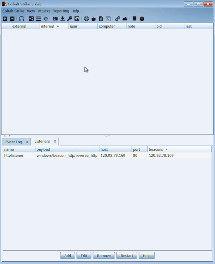The width and height of the screenshot is (215, 264).
Task: Maximize the Cobalt Strike window
Action: coord(198,4)
